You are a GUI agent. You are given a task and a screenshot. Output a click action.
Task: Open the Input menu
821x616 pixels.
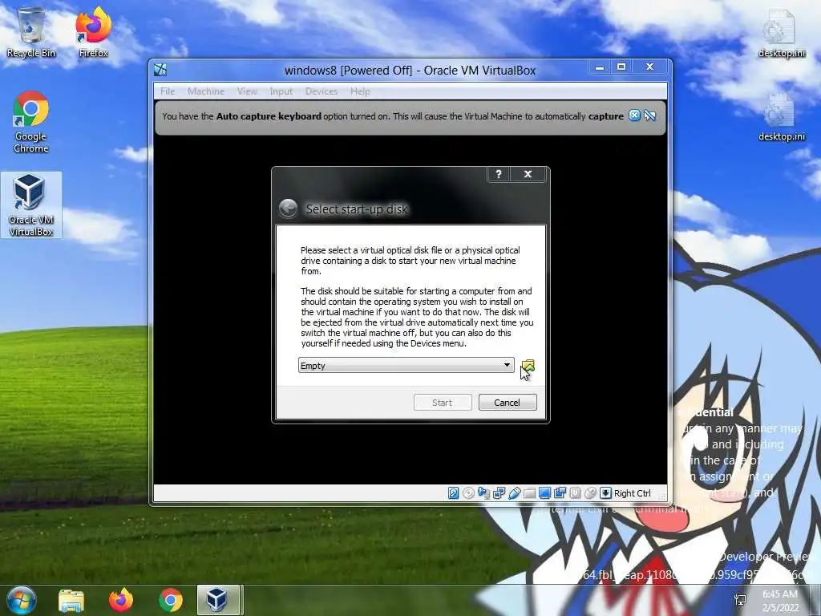pos(281,91)
